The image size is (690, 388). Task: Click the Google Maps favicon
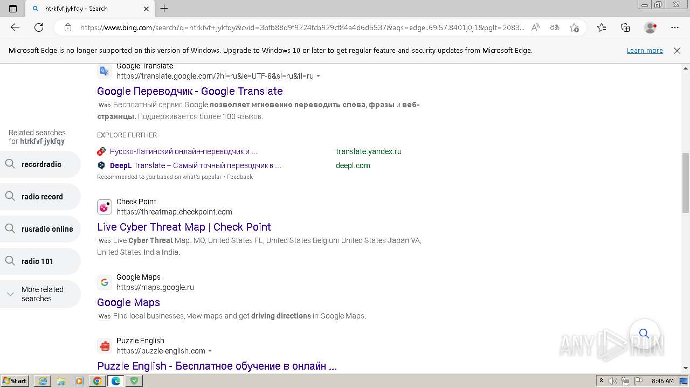105,282
